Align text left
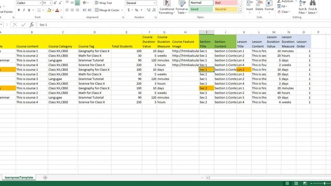Screen dimensions: 331x186 click(67, 10)
